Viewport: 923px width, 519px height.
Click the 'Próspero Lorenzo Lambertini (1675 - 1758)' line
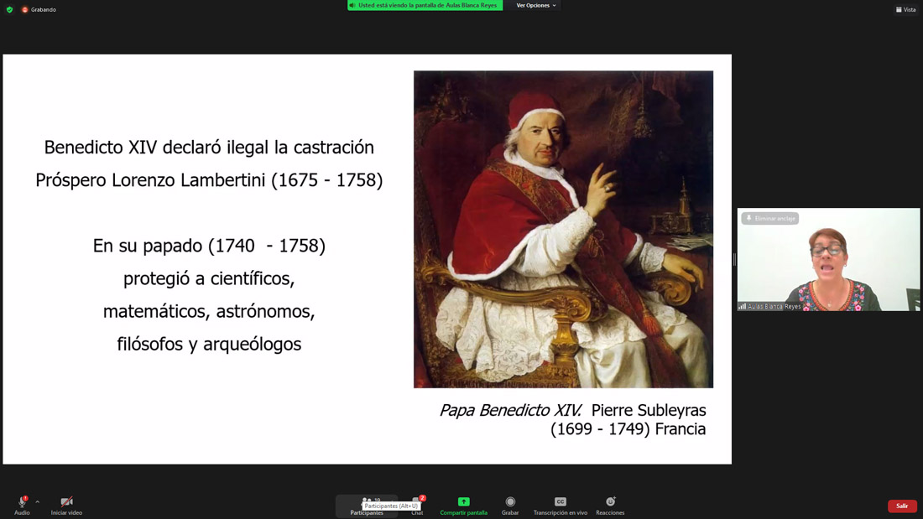209,180
